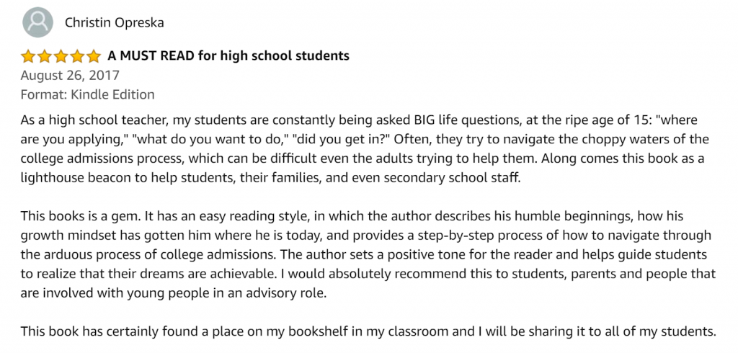Open the "A MUST READ" review title

pyautogui.click(x=228, y=55)
